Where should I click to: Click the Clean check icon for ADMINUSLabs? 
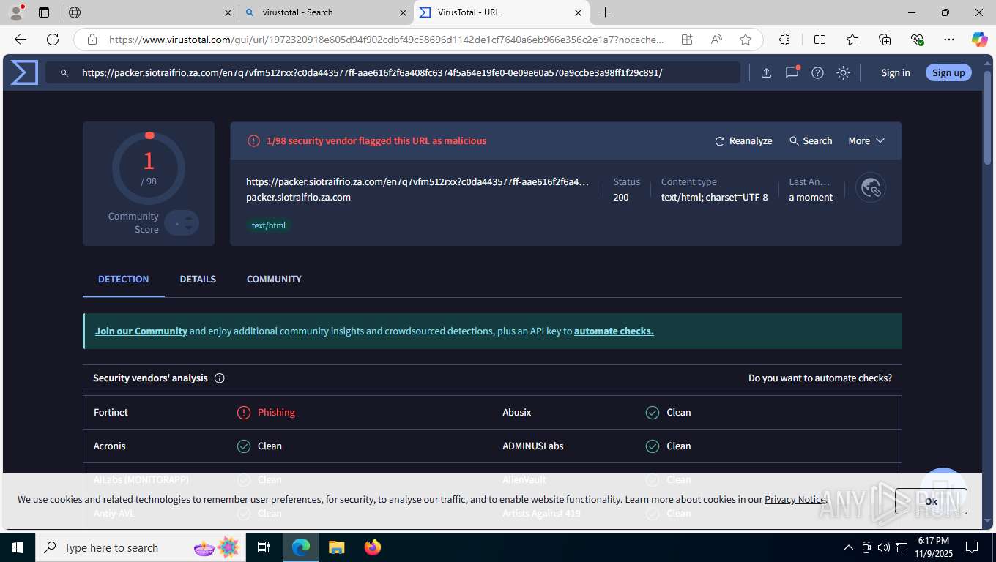[x=653, y=446]
